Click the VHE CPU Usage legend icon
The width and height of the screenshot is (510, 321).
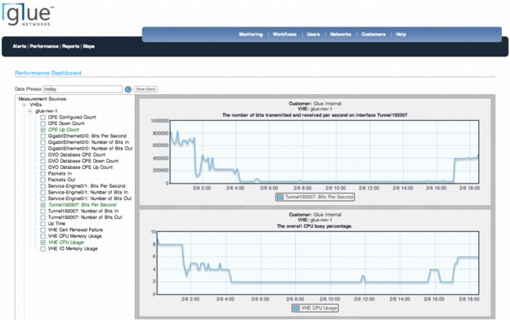point(296,308)
